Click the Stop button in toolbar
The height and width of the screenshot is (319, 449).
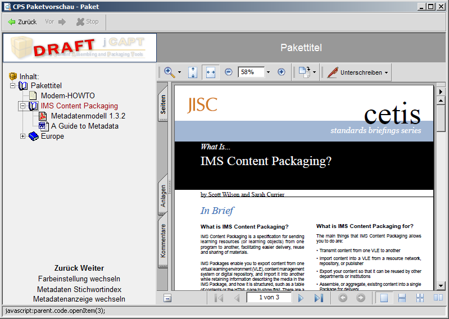pos(88,22)
